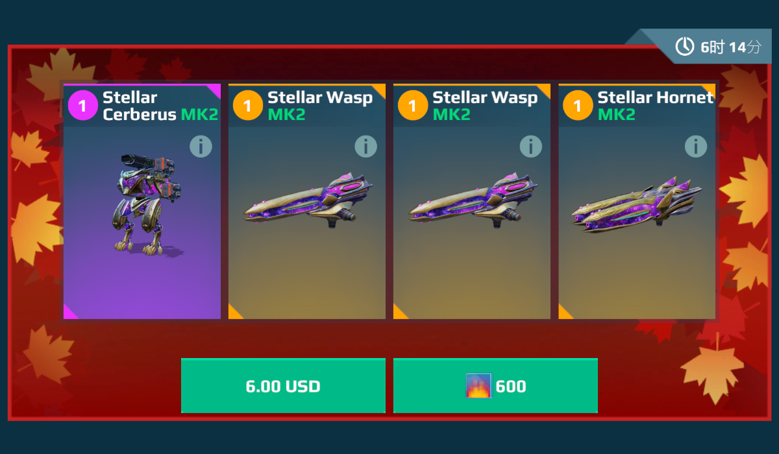Click the remaining time countdown label

(x=730, y=47)
